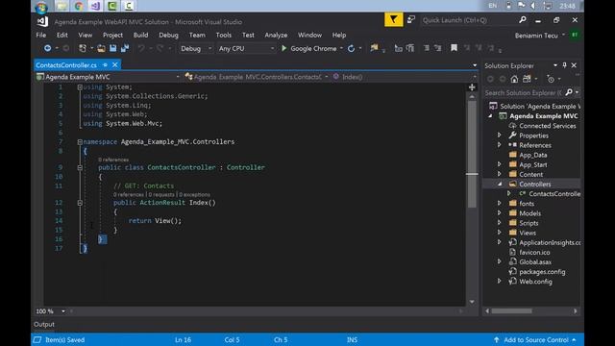
Task: Pin the ContactsController.cs tab
Action: click(x=105, y=64)
